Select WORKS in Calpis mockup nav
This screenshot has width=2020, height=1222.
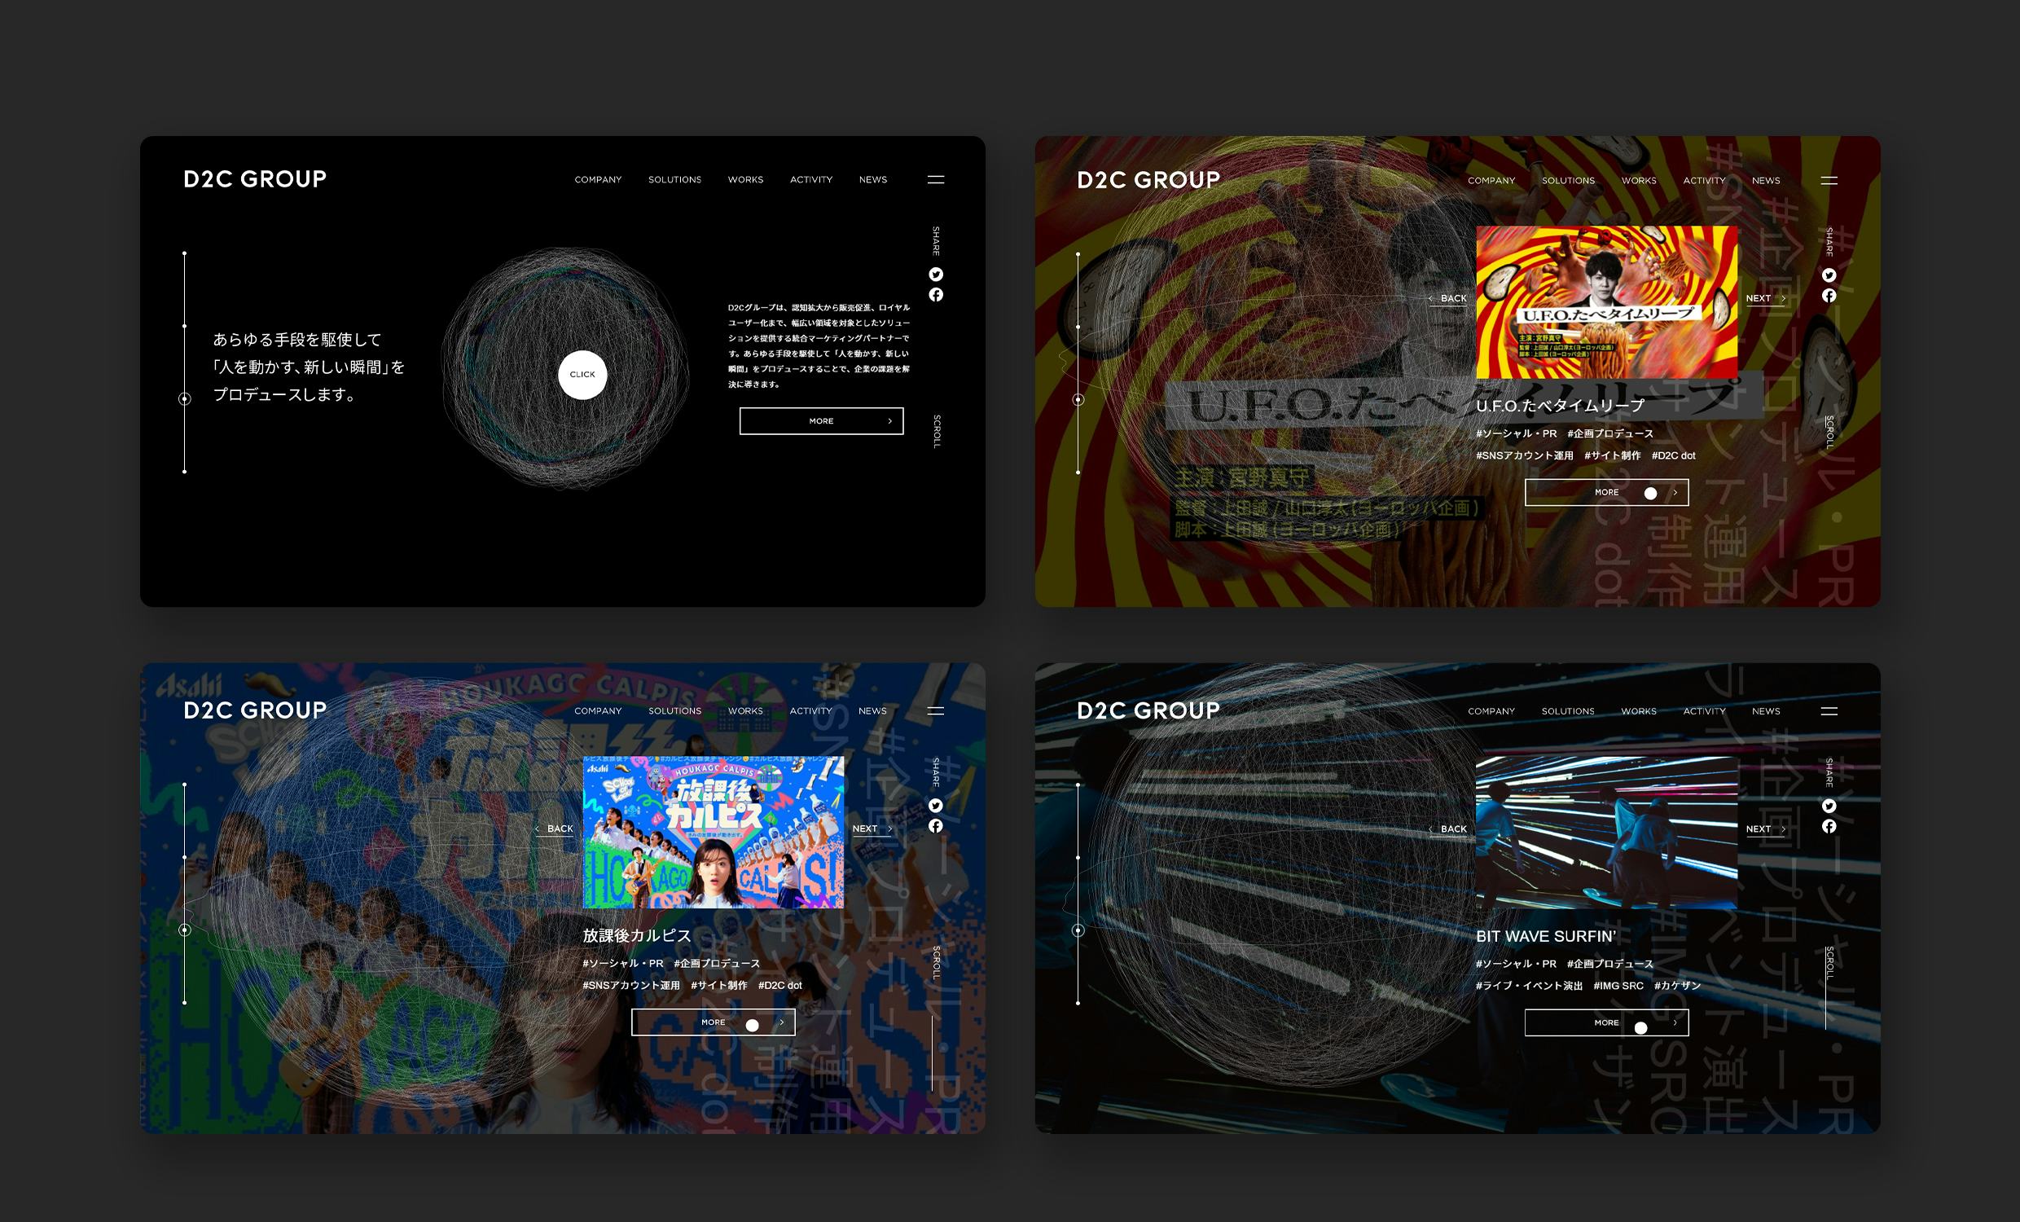point(745,711)
